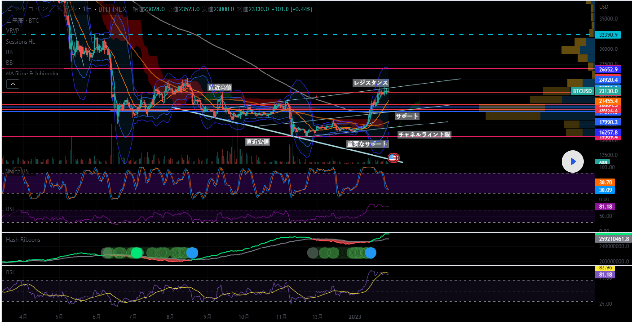Click the Stoch RSI pane title

17,171
